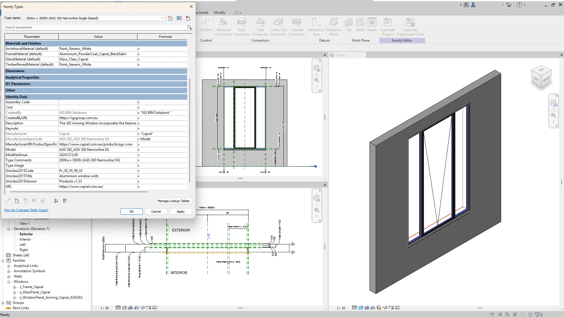Open the Type name dropdown

(162, 18)
